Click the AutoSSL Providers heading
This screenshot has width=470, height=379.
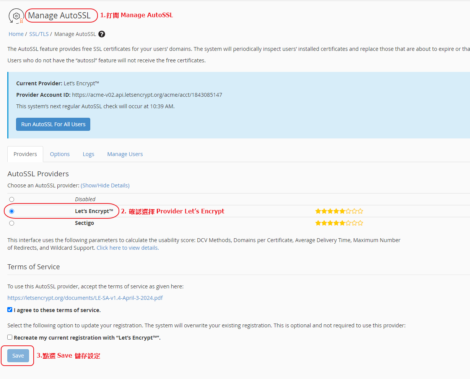[x=38, y=174]
